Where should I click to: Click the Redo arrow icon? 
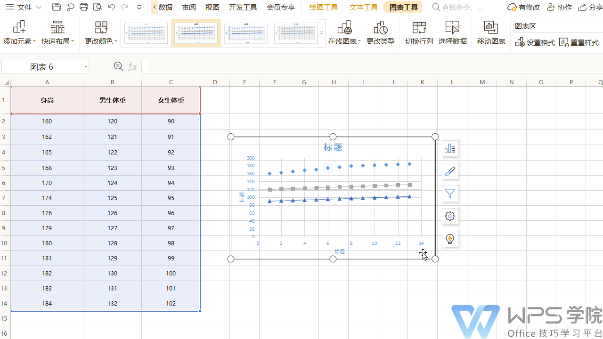tap(124, 7)
